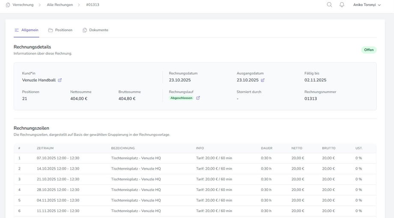This screenshot has width=394, height=218.
Task: Click the search magnifier icon
Action: point(329,5)
